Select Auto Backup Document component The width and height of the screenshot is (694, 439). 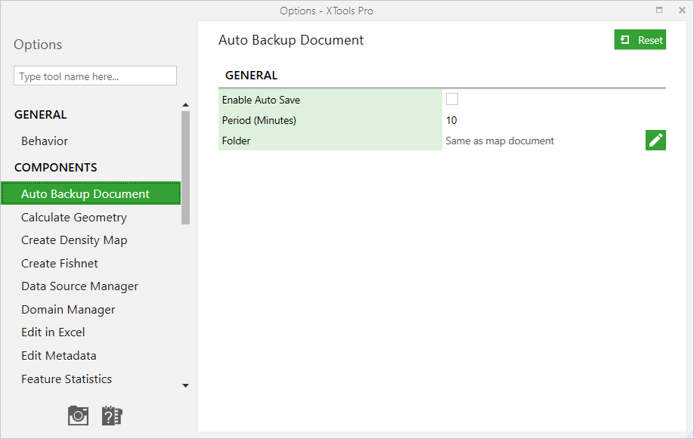pyautogui.click(x=91, y=193)
